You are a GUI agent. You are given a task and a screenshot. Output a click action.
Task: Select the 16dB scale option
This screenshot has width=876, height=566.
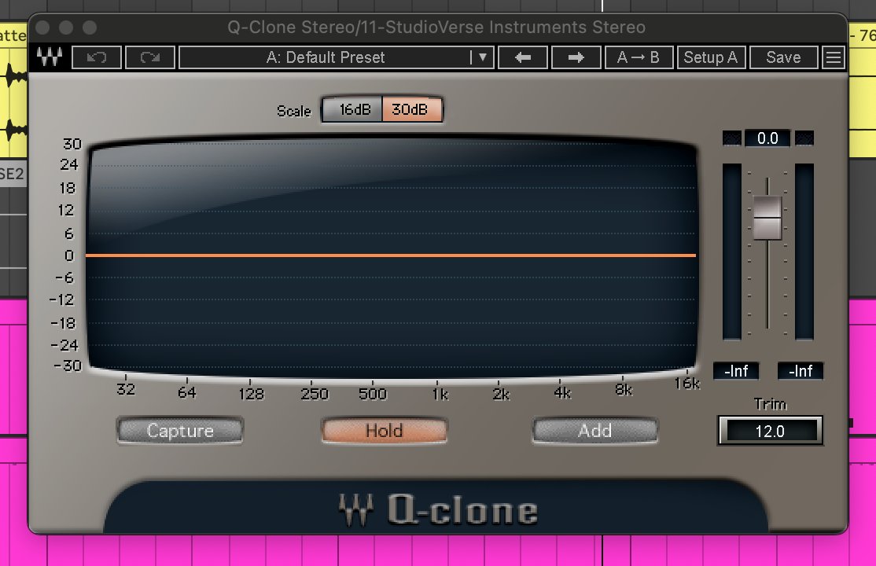[x=353, y=109]
